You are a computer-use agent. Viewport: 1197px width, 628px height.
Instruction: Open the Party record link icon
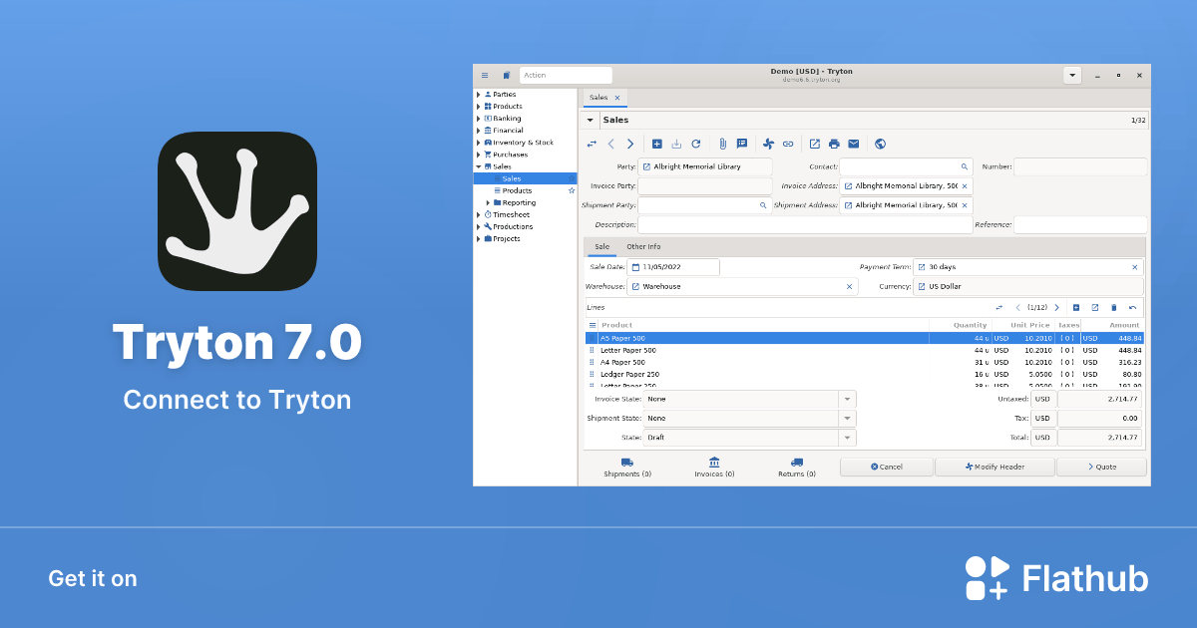646,166
